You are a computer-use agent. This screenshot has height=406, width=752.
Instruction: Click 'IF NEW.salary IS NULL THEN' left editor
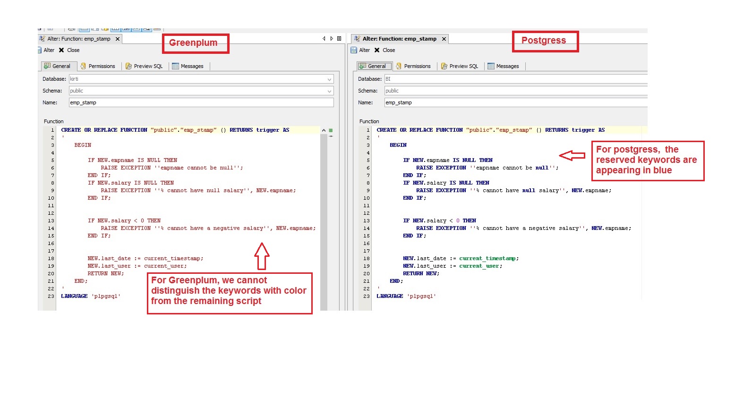pyautogui.click(x=131, y=183)
